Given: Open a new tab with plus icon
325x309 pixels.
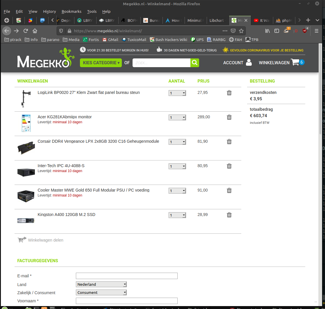Looking at the screenshot, I should [x=308, y=20].
